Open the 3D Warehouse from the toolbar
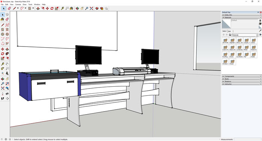 97,8
